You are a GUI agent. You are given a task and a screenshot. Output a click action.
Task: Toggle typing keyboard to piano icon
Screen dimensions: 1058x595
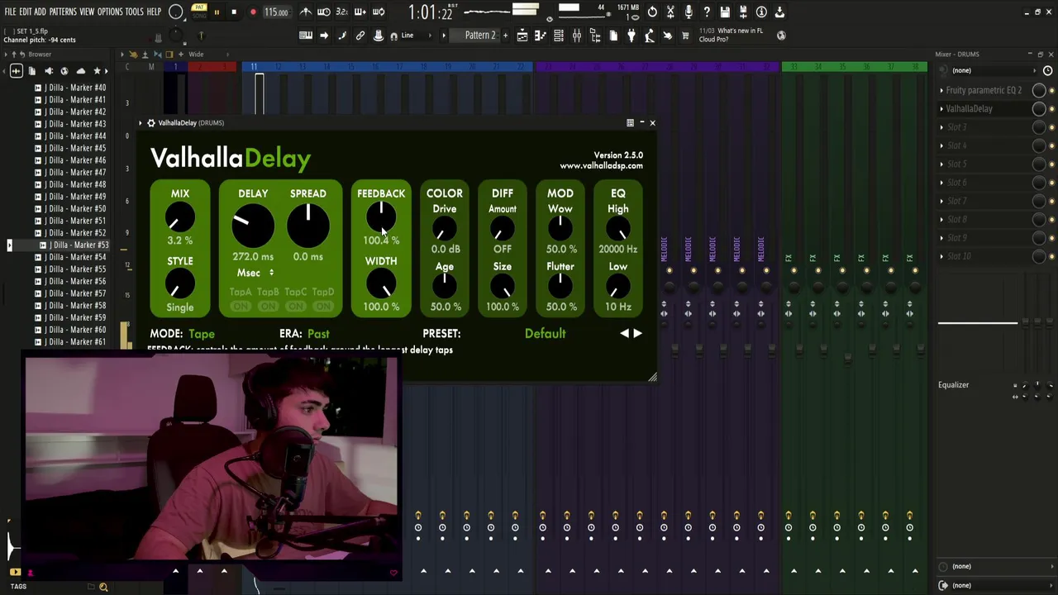pyautogui.click(x=306, y=36)
